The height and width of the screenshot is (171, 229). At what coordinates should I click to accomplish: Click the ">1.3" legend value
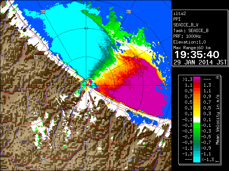point(187,79)
